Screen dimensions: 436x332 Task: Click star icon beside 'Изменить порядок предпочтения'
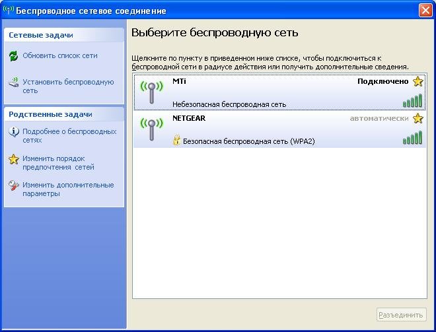(13, 159)
